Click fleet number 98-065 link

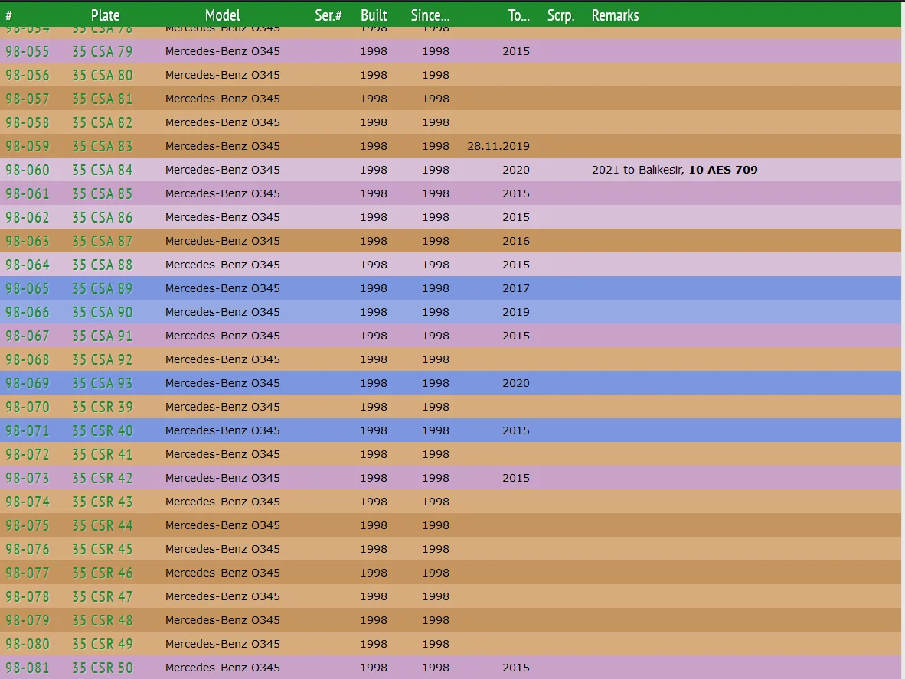(x=28, y=288)
